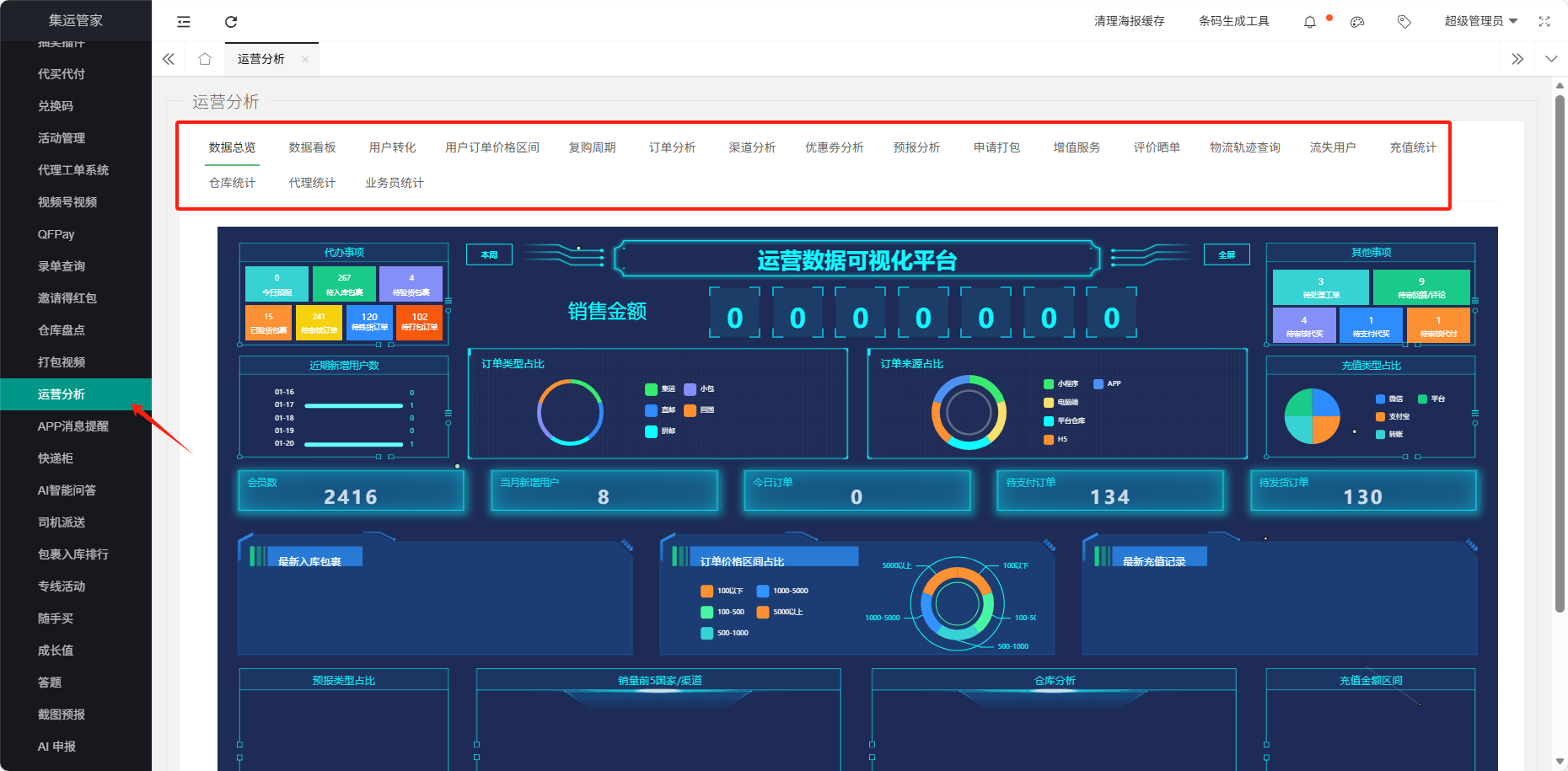Screen dimensions: 1568x771
Task: Select the 数据总览 tab
Action: 232,147
